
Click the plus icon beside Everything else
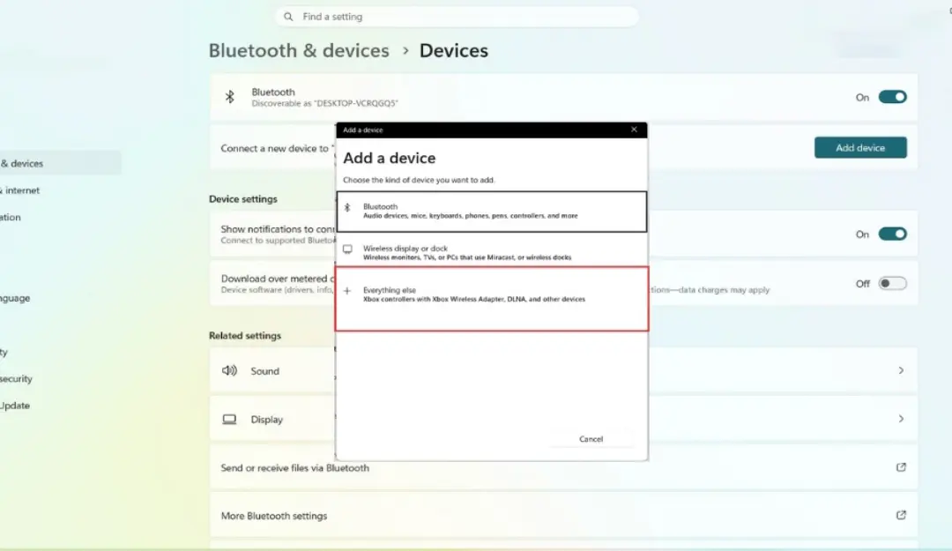347,291
